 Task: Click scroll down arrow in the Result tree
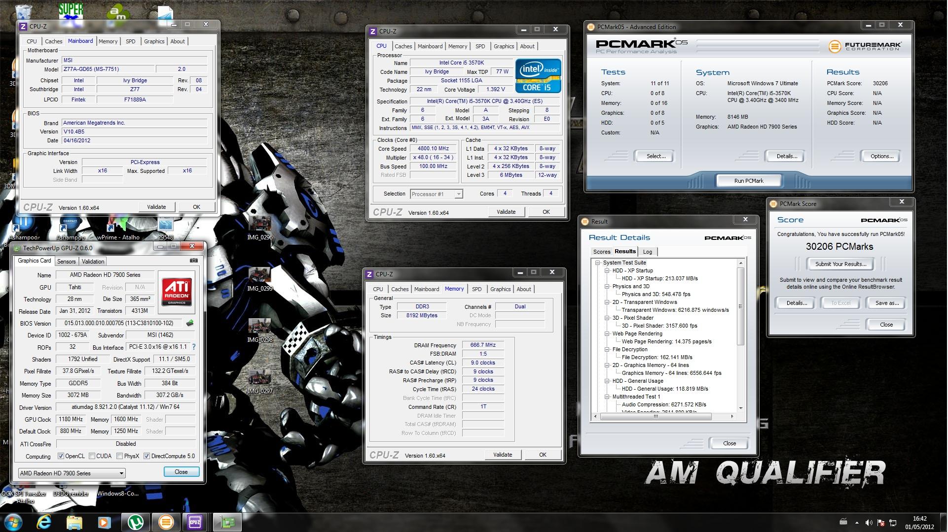(740, 408)
